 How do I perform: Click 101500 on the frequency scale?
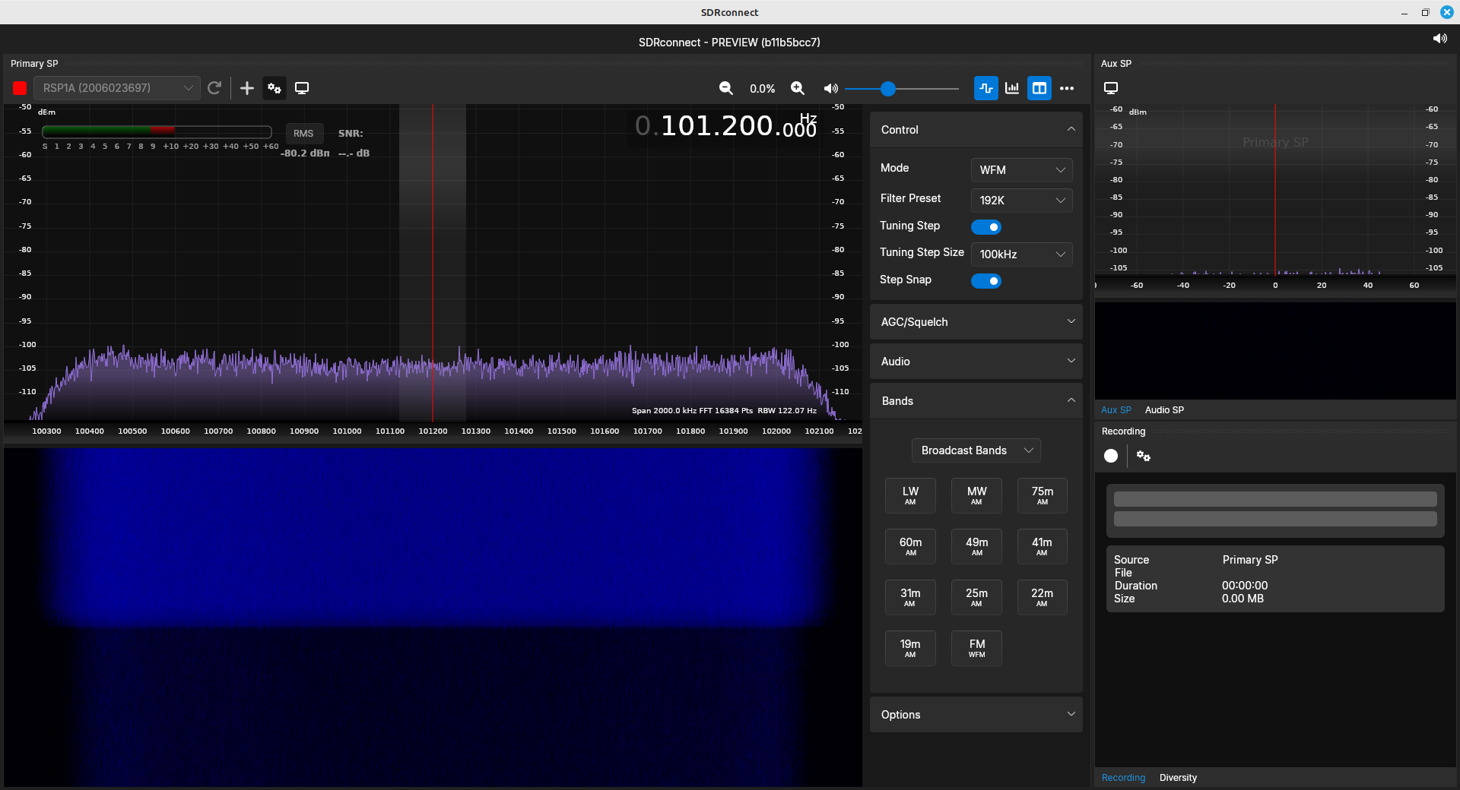tap(562, 431)
